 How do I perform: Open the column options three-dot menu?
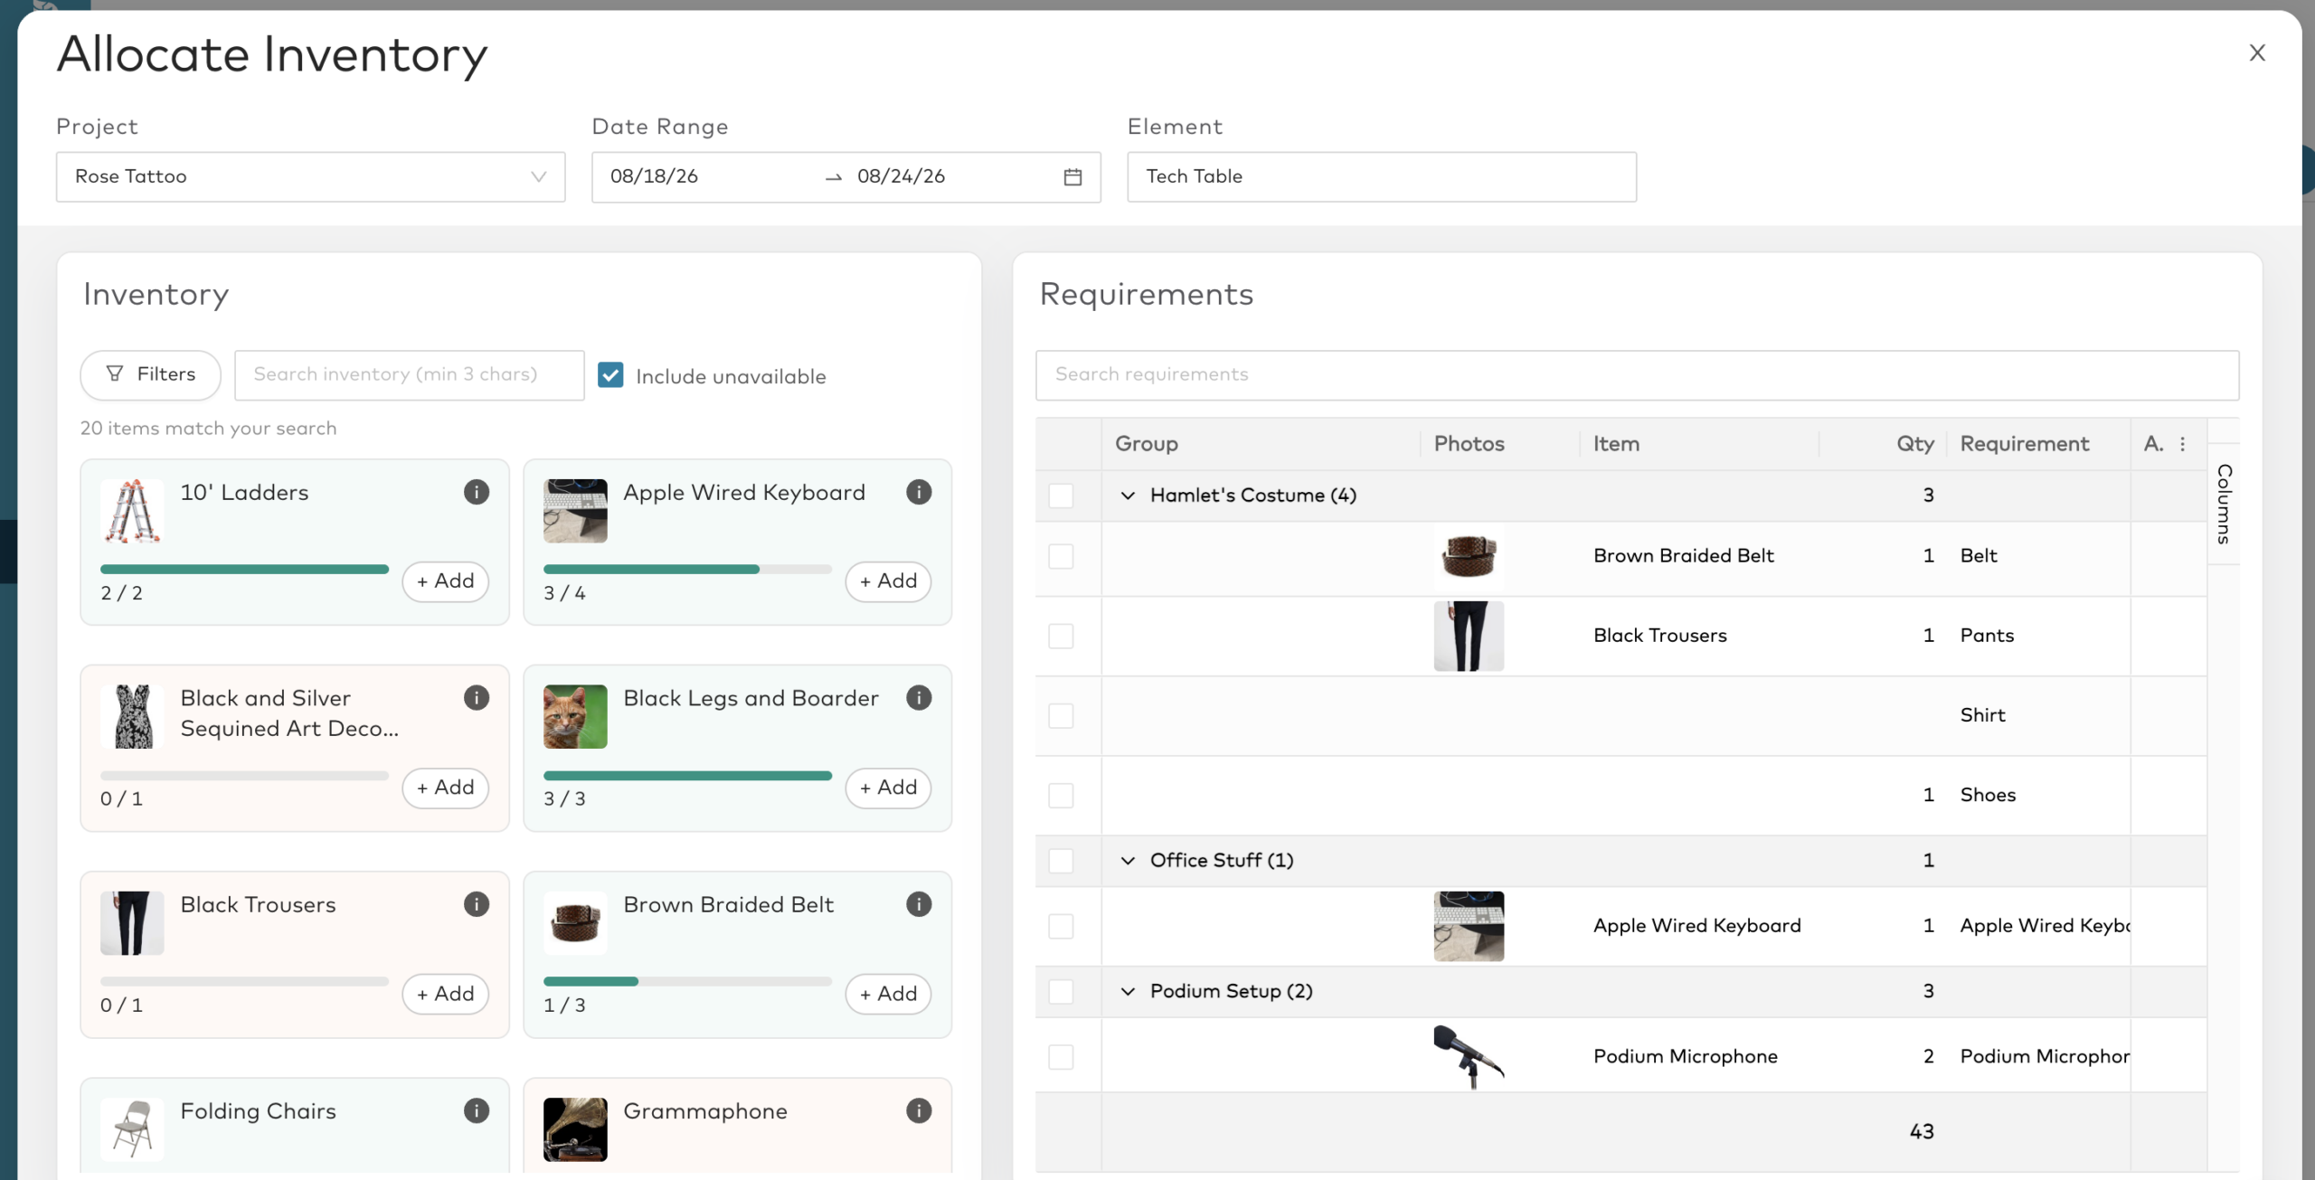[2182, 444]
